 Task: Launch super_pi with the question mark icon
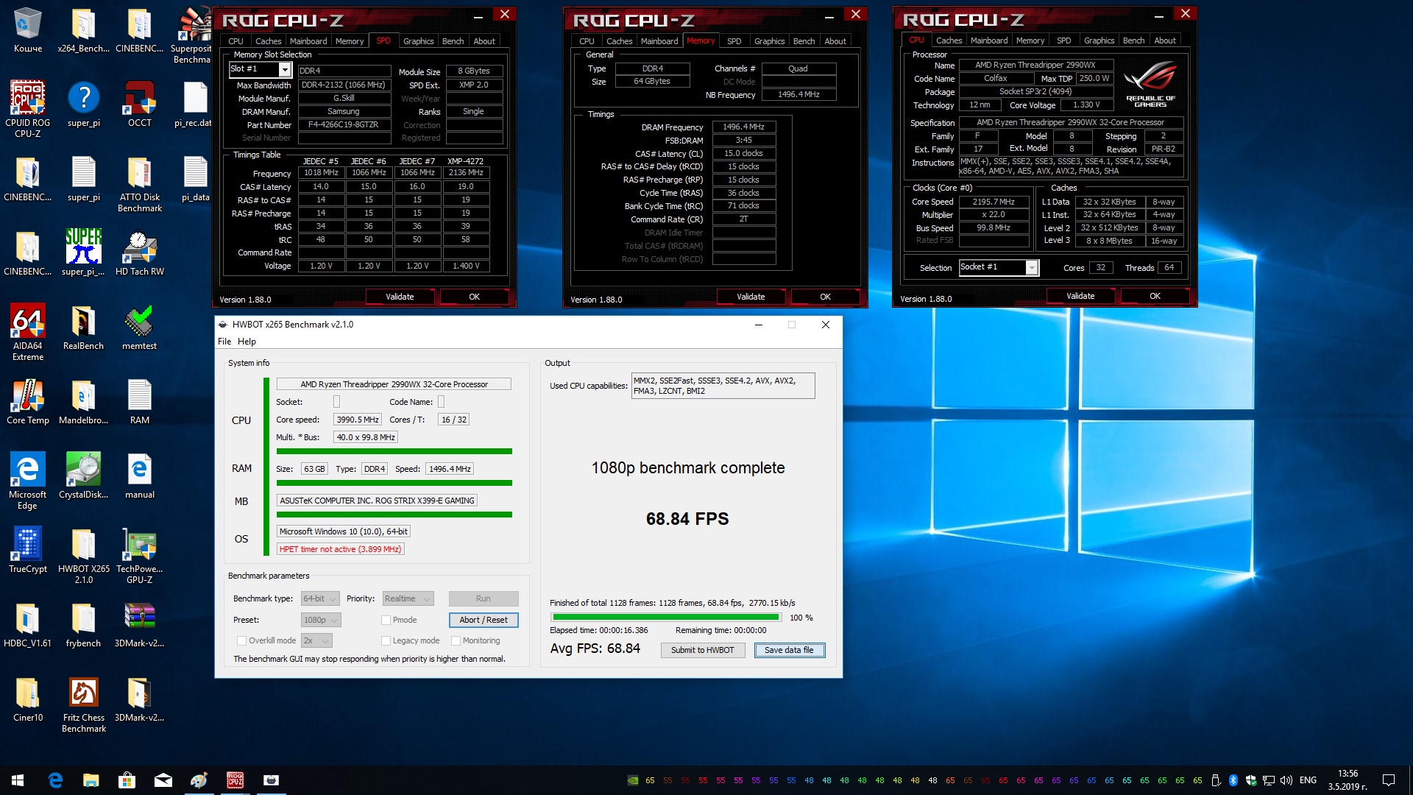point(84,104)
